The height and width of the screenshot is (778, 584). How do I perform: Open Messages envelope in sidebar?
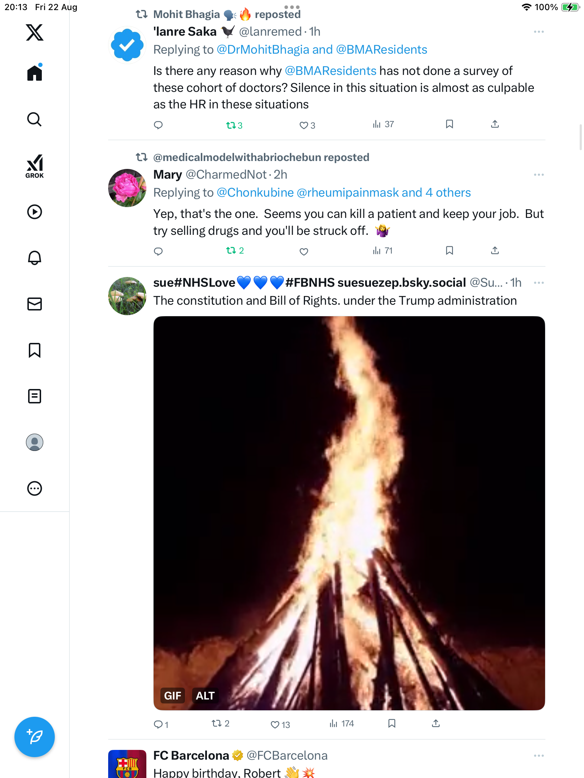[x=35, y=304]
